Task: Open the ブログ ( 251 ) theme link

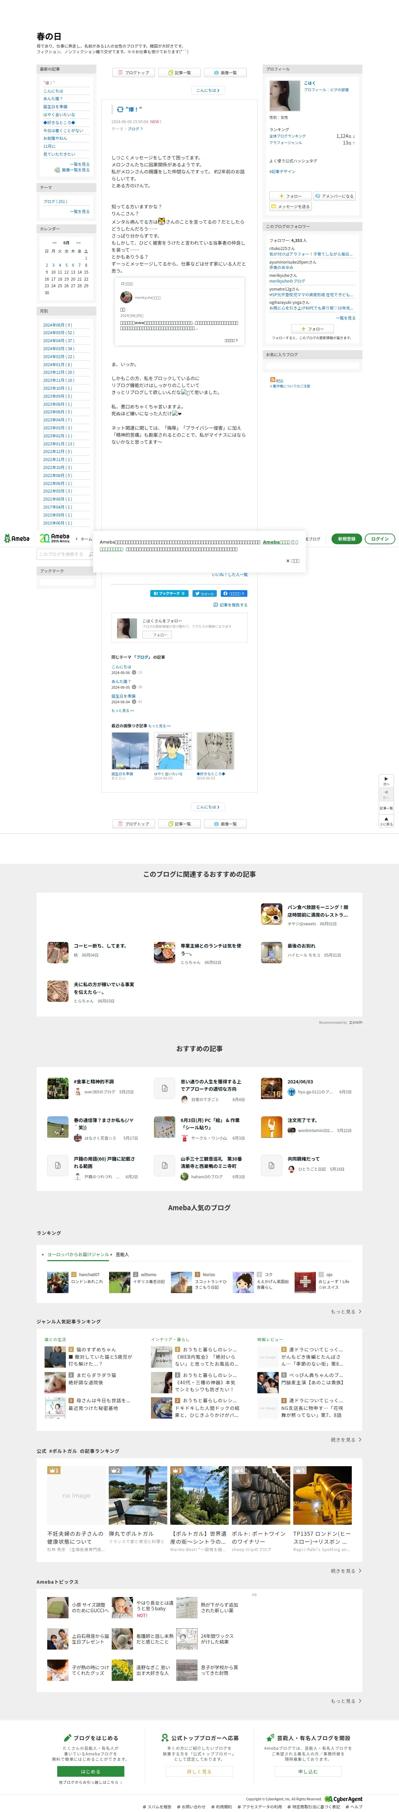Action: [x=56, y=201]
